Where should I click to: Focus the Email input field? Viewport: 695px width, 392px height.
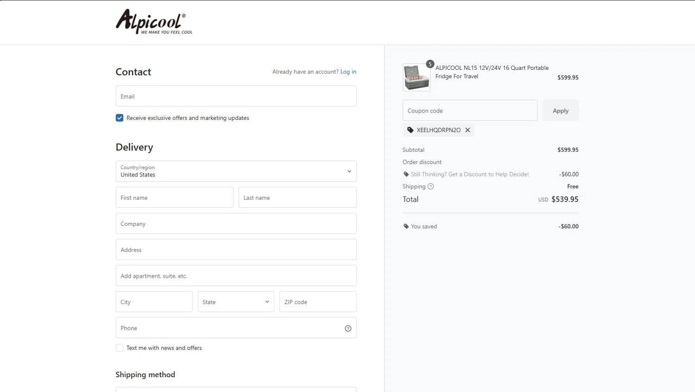click(236, 96)
